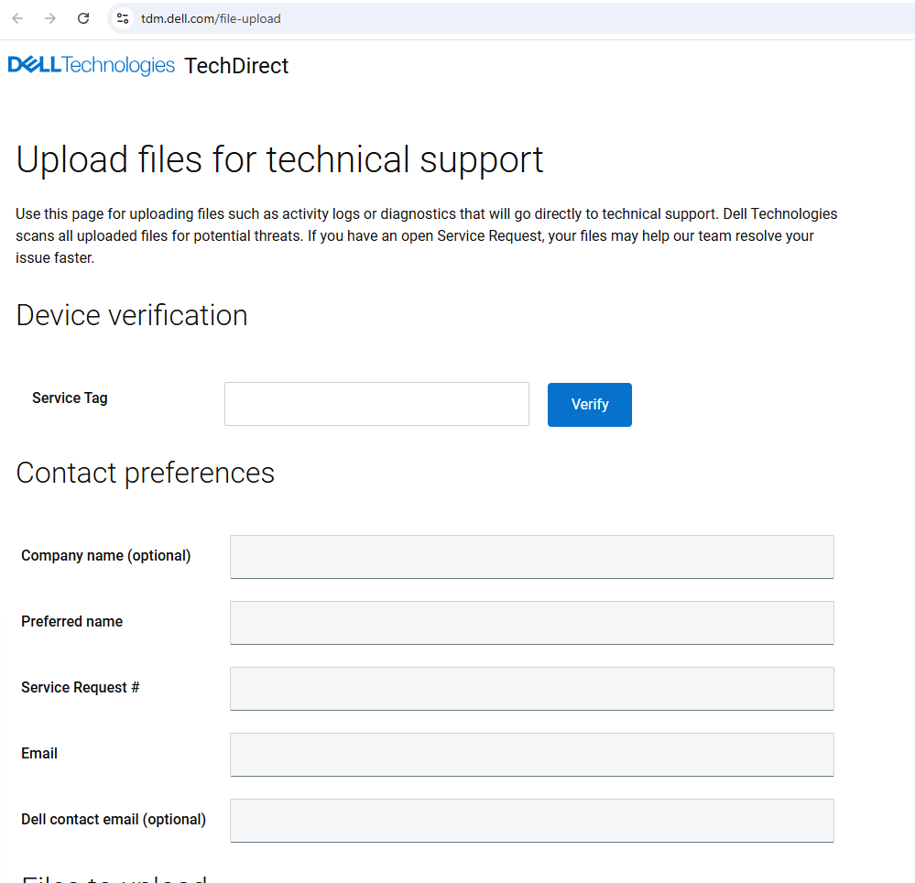Click the Device verification heading
Screen dimensions: 915x883
(x=132, y=316)
